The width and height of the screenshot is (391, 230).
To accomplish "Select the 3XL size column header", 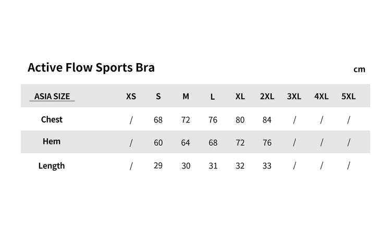I will click(x=294, y=96).
